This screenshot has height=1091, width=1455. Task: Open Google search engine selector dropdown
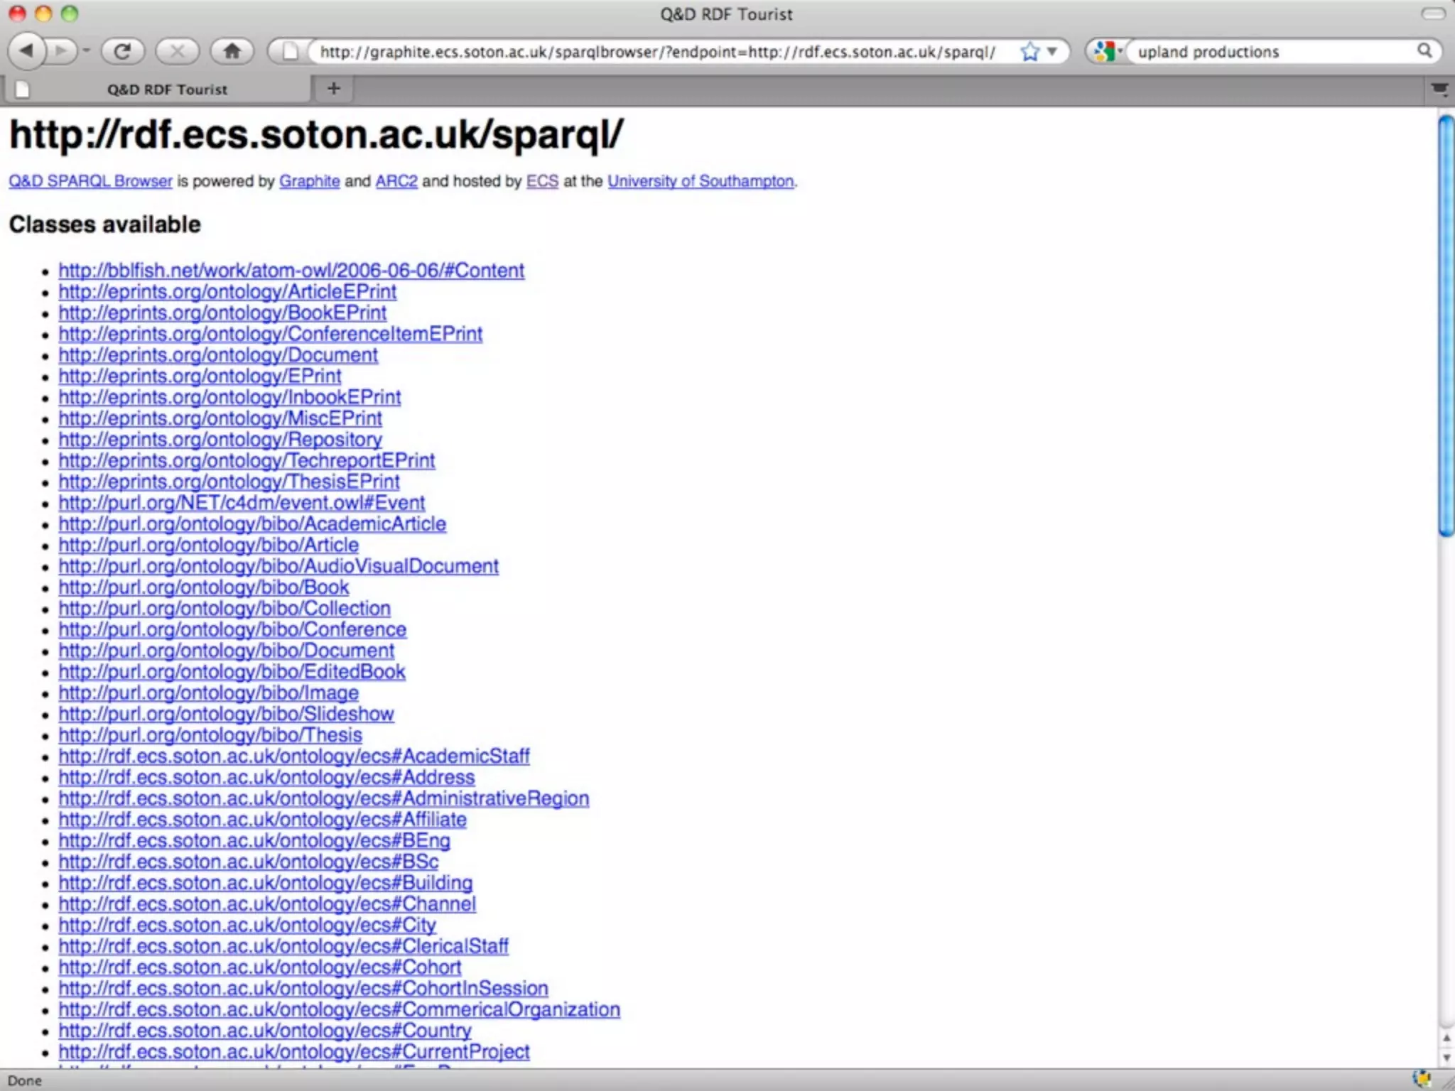[x=1107, y=52]
